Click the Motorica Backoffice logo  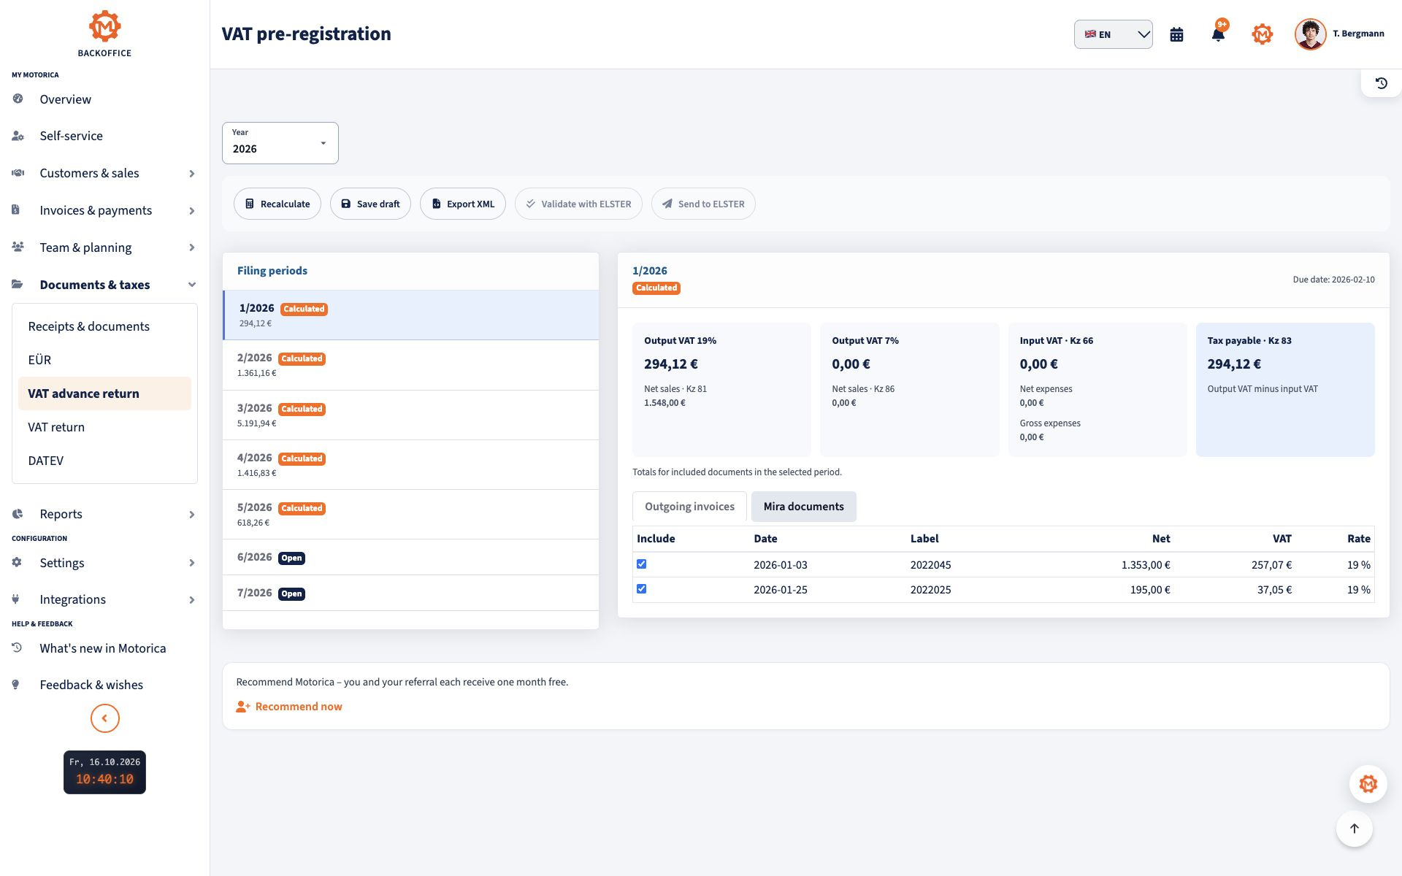click(x=104, y=34)
